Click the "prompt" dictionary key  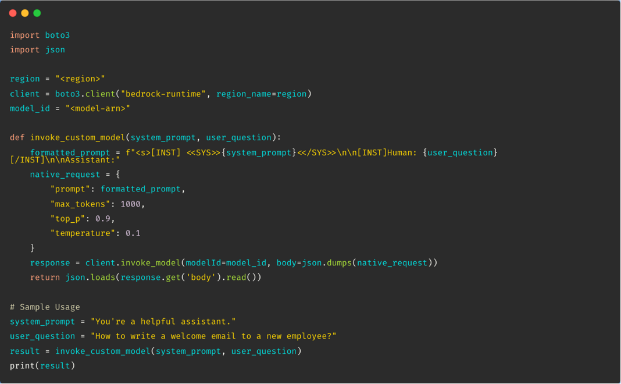pos(70,189)
